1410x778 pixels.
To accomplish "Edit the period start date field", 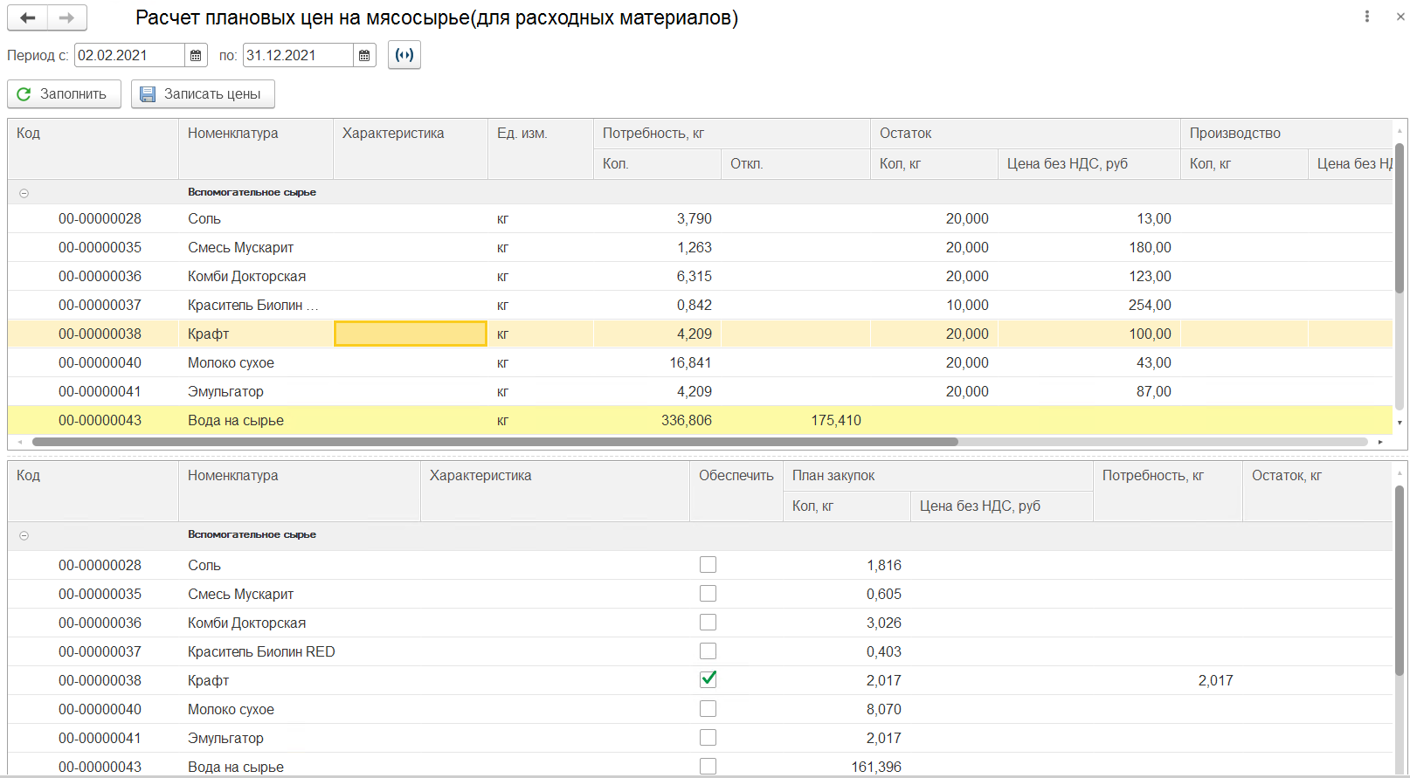I will point(129,55).
